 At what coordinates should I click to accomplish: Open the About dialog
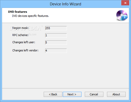(x=116, y=94)
